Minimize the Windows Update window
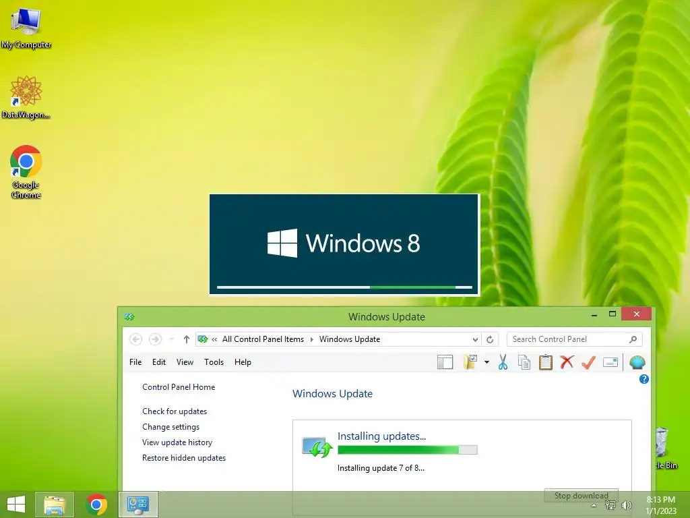The image size is (690, 518). point(594,314)
